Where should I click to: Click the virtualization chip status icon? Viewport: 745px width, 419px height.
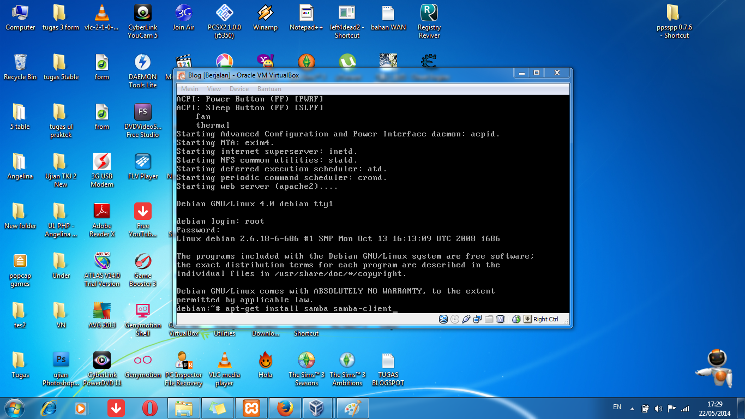pyautogui.click(x=500, y=319)
